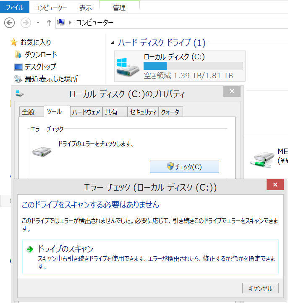Click the ハード ディスク ドライブ (1) header
This screenshot has height=303, width=288.
pos(162,43)
